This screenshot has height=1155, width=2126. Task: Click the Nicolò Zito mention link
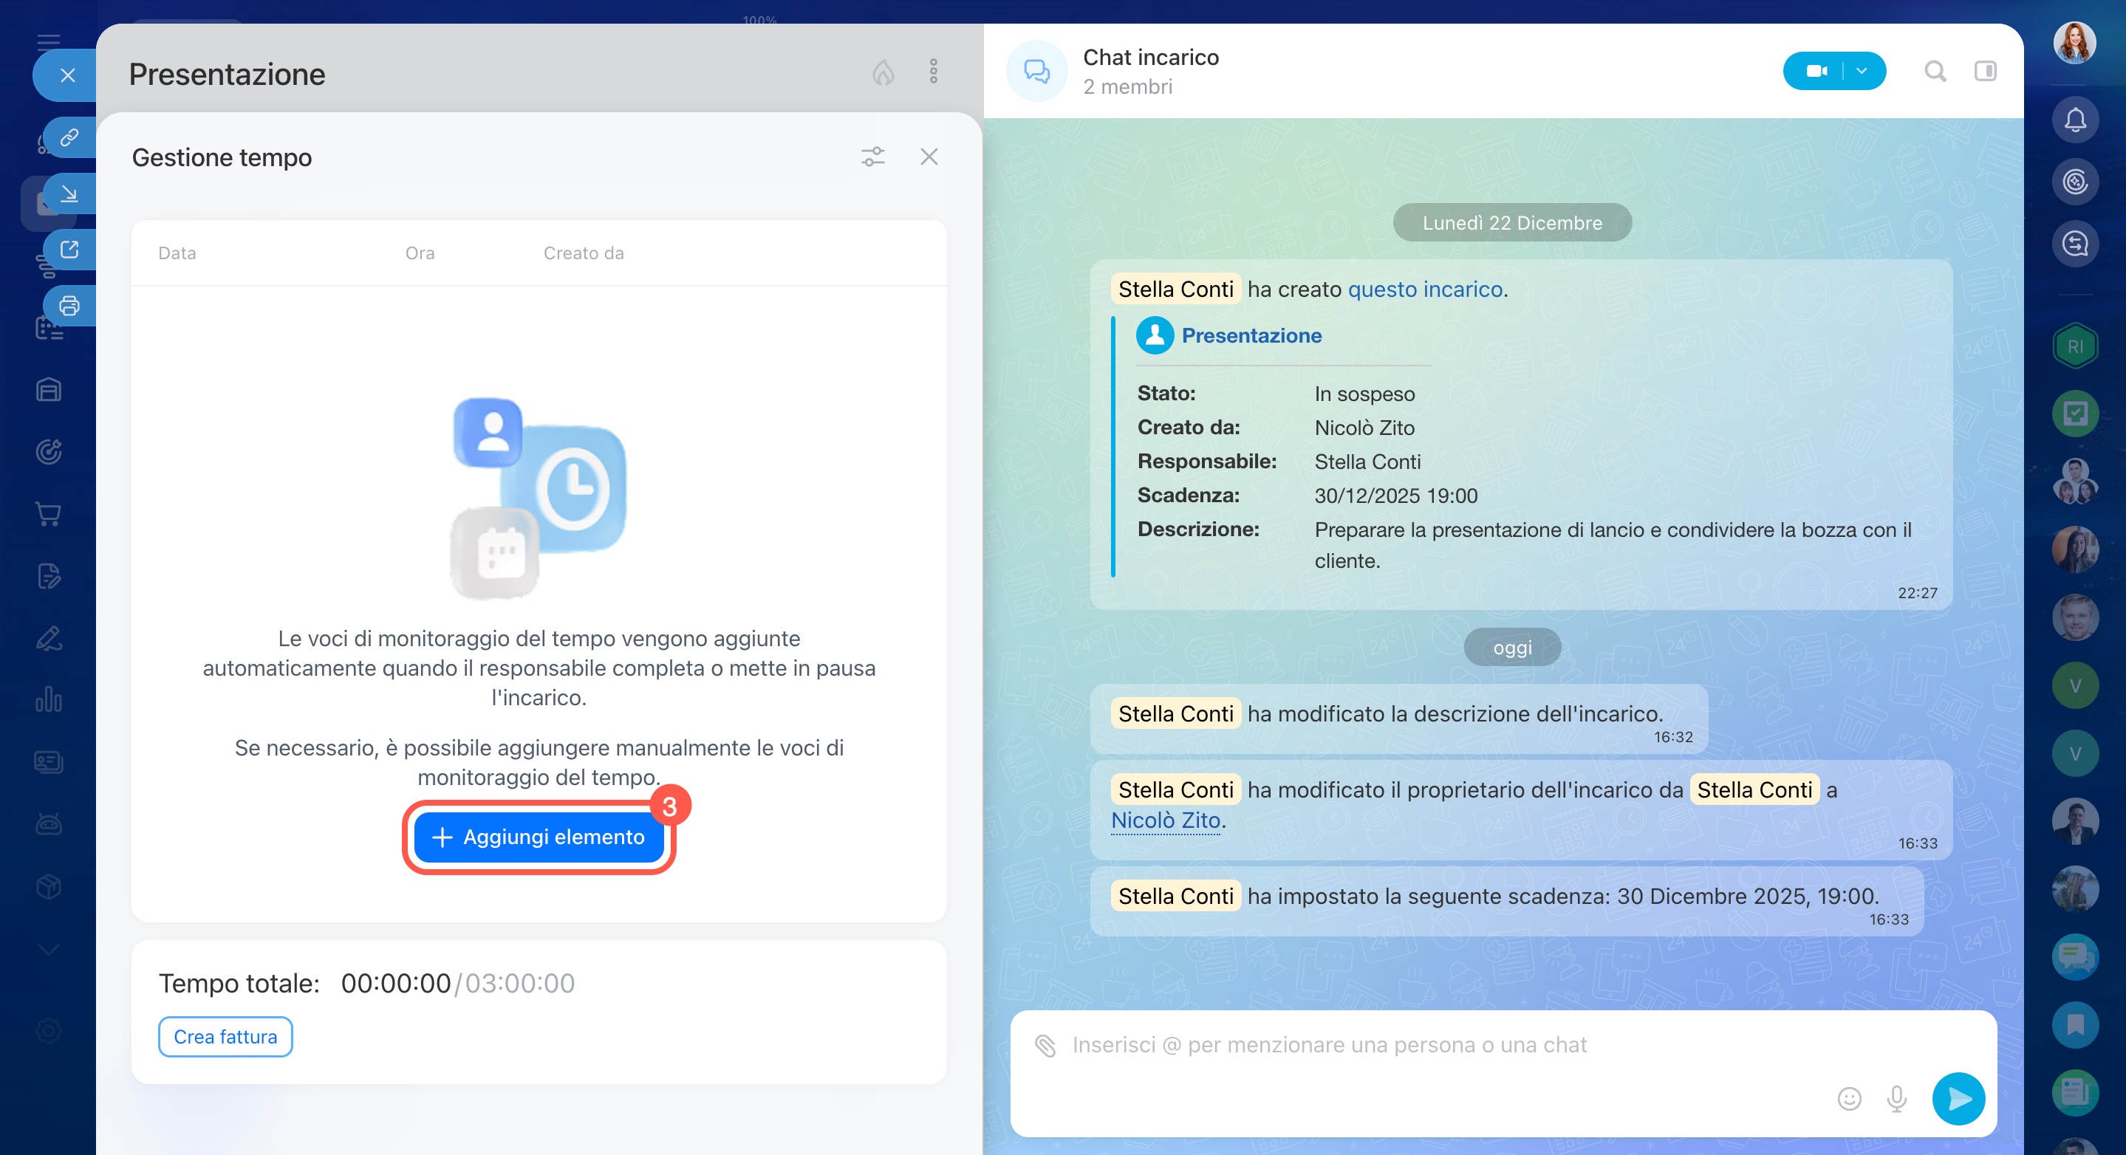[x=1164, y=820]
